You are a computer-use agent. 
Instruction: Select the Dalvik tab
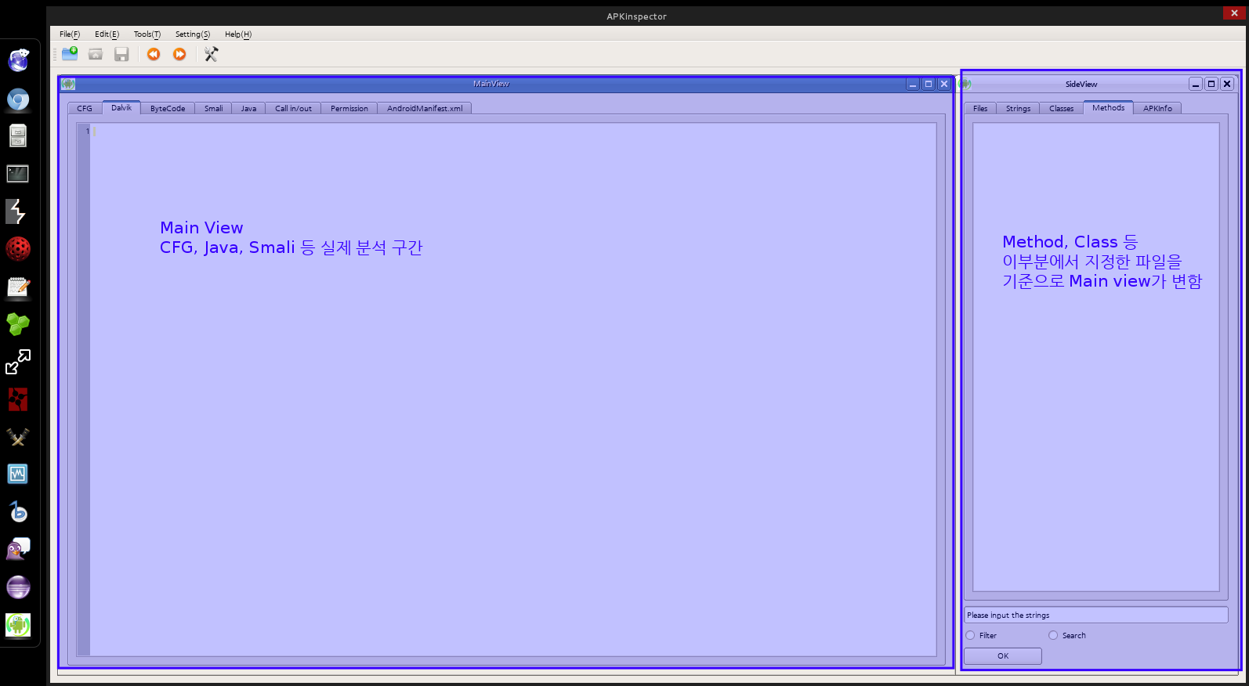[121, 108]
